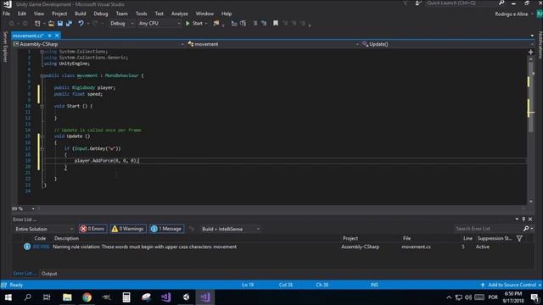Open the Edit menu
This screenshot has height=305, width=543.
tap(22, 14)
